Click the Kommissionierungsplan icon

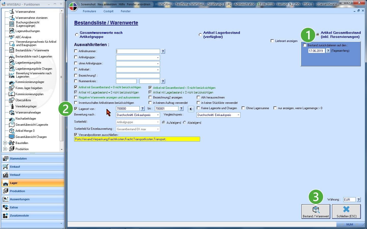pos(12,94)
